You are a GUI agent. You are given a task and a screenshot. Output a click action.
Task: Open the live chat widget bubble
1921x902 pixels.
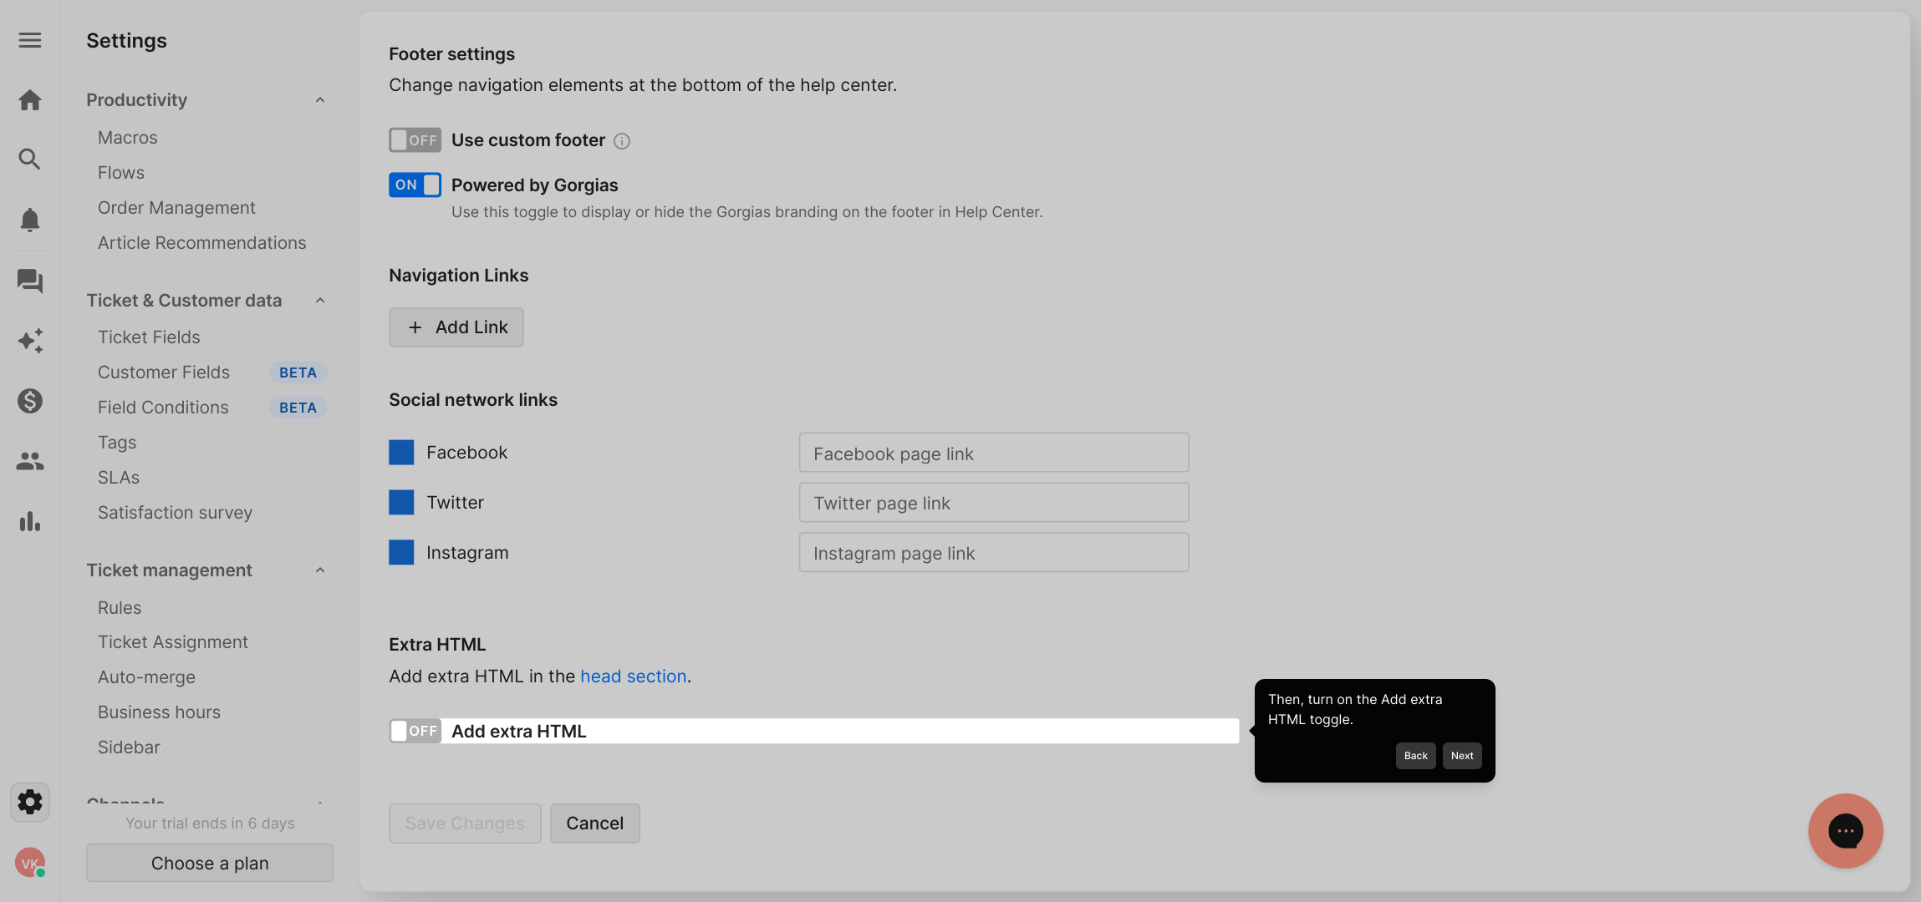pyautogui.click(x=1845, y=831)
